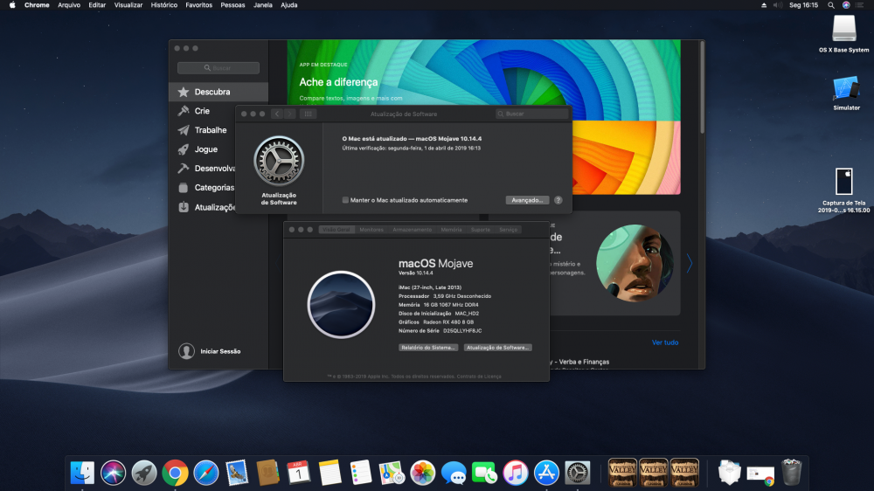This screenshot has width=874, height=491.
Task: Open App Store icon in the Dock
Action: 546,473
